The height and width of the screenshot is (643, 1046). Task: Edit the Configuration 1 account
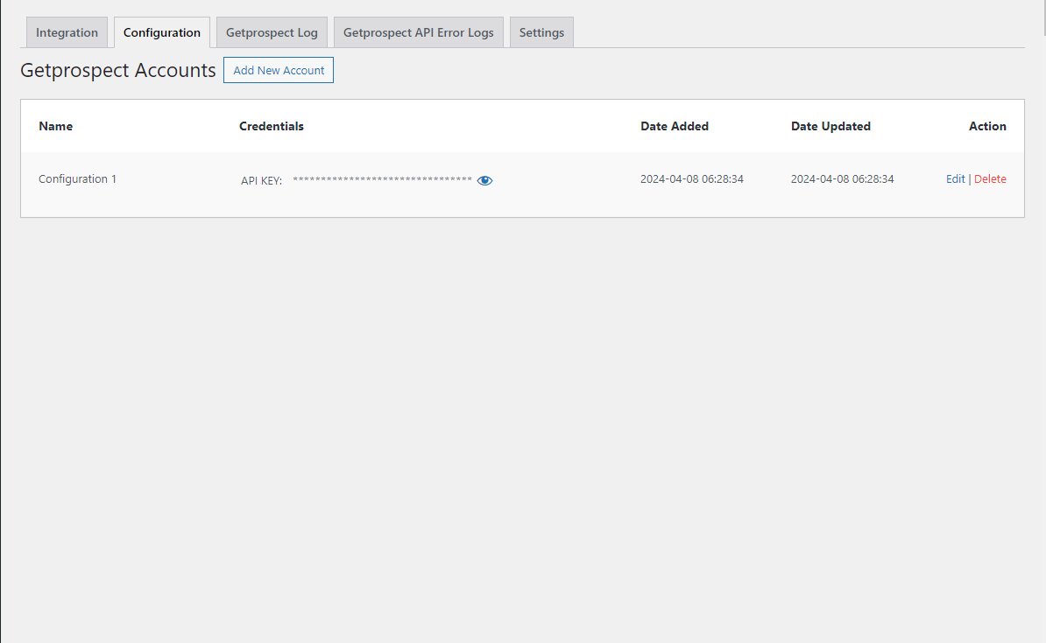point(955,178)
